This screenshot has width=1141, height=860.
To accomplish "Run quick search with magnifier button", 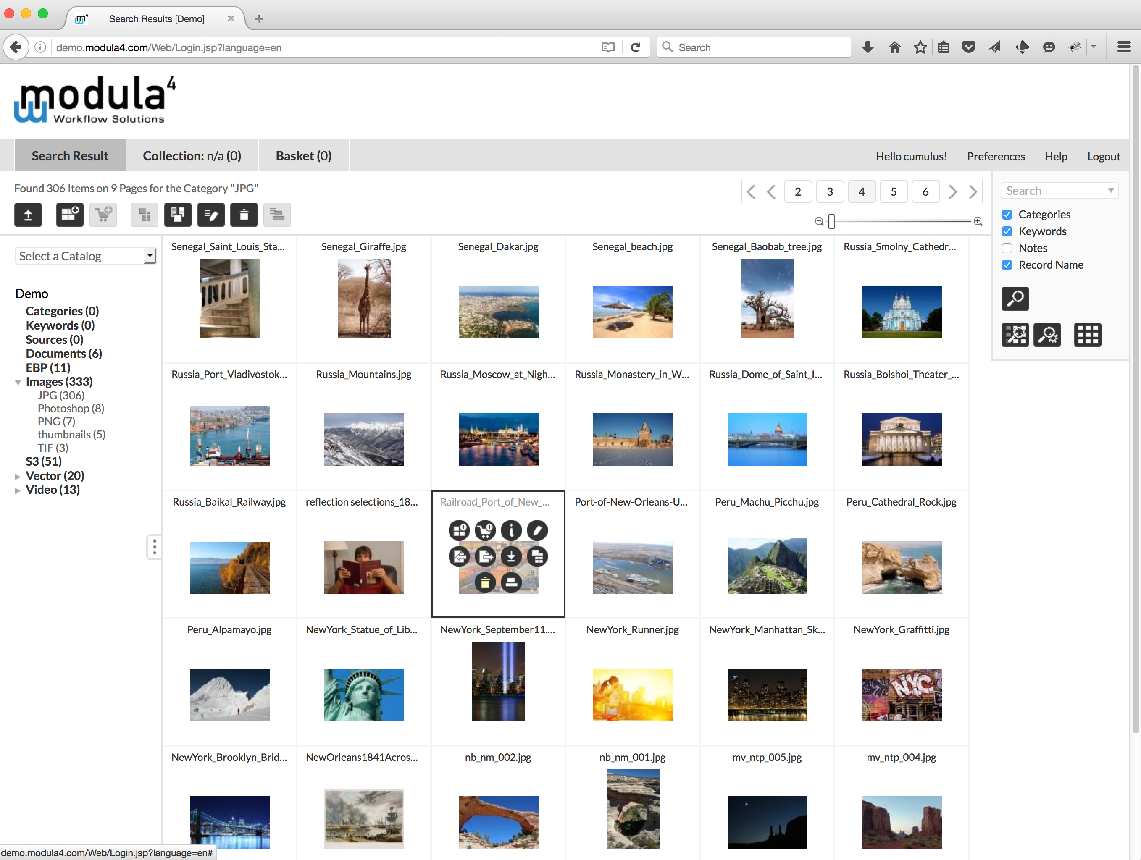I will 1015,299.
